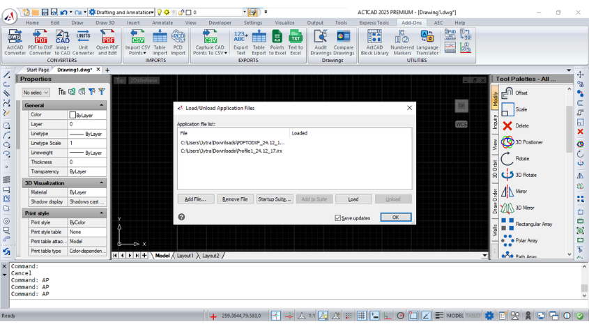Click Linetype Scale value field
This screenshot has height=331, width=589.
(x=87, y=143)
